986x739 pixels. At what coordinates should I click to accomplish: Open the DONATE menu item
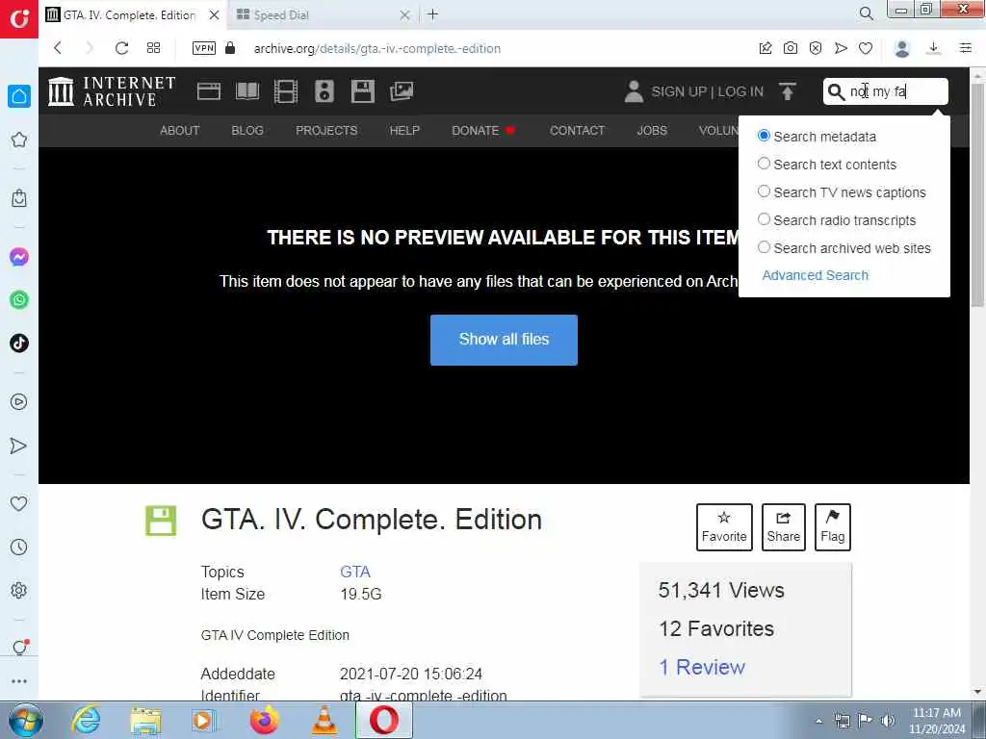tap(476, 131)
